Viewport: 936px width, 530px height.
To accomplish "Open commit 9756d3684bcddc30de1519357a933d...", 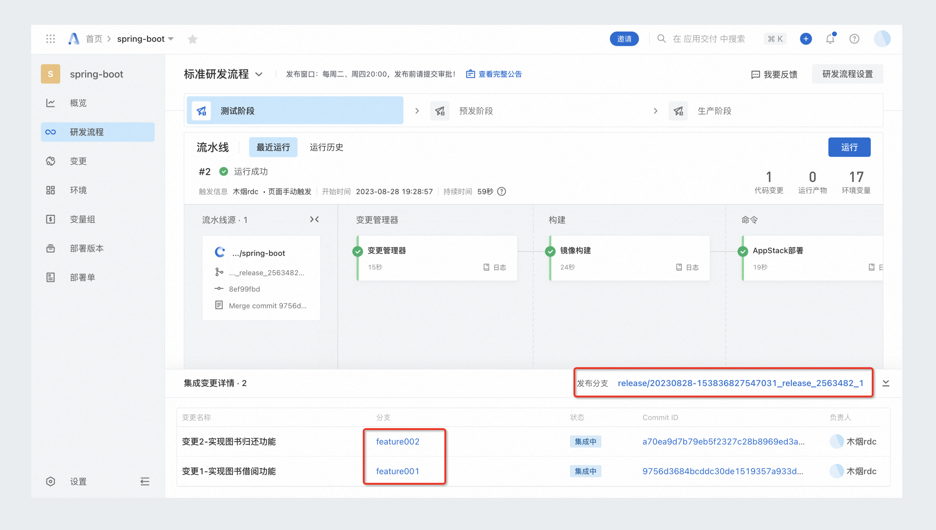I will point(722,471).
